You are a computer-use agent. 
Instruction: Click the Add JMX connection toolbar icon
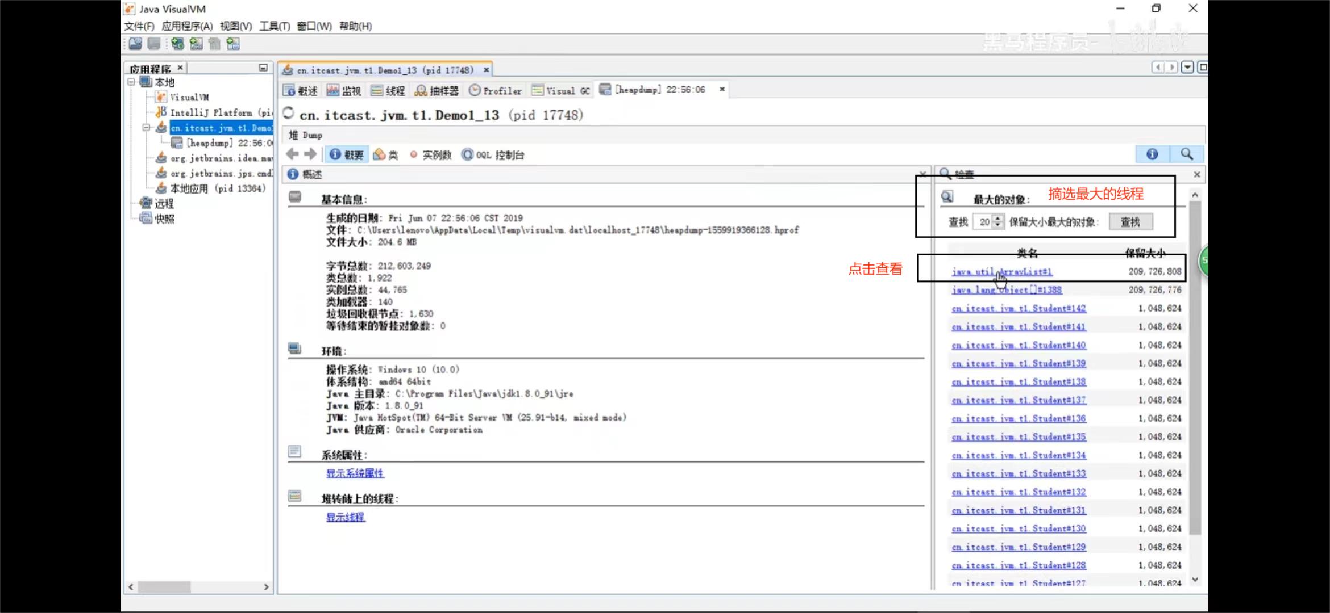[x=196, y=44]
